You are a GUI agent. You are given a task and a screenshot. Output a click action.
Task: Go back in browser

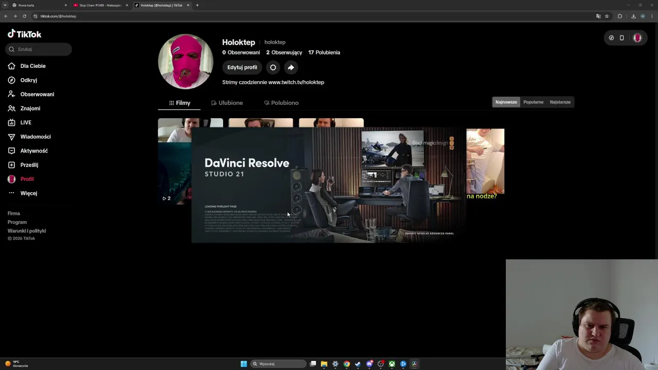click(x=6, y=16)
